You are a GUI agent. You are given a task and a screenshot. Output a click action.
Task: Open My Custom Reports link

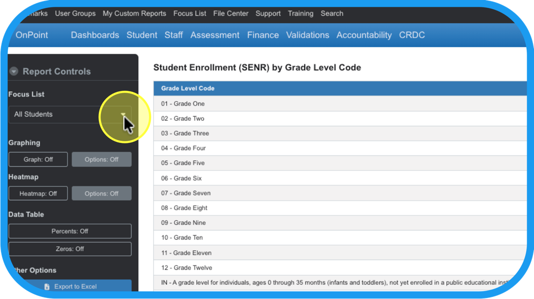134,14
